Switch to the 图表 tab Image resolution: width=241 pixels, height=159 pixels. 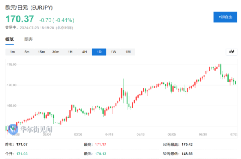point(29,39)
